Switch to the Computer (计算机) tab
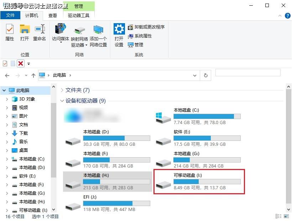 (x=32, y=15)
